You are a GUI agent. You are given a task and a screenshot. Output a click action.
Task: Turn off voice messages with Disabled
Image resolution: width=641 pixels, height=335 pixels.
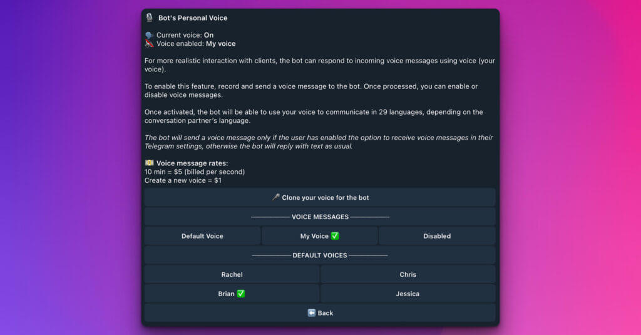[x=437, y=236]
